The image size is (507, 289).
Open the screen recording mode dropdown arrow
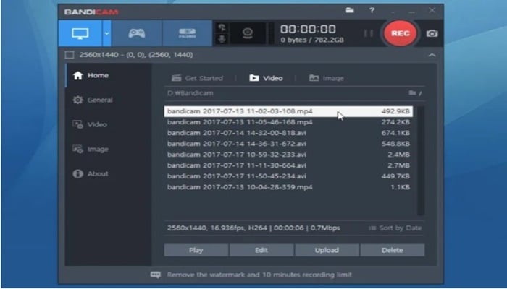coord(106,33)
